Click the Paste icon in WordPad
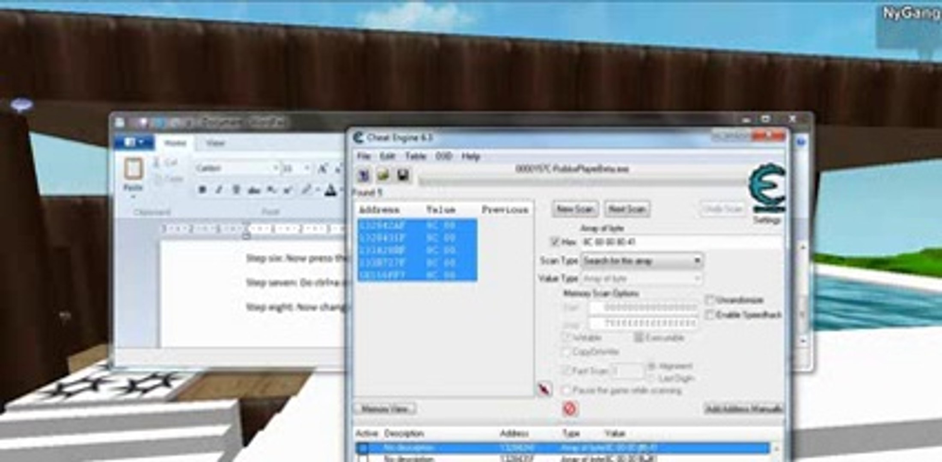 (x=133, y=169)
